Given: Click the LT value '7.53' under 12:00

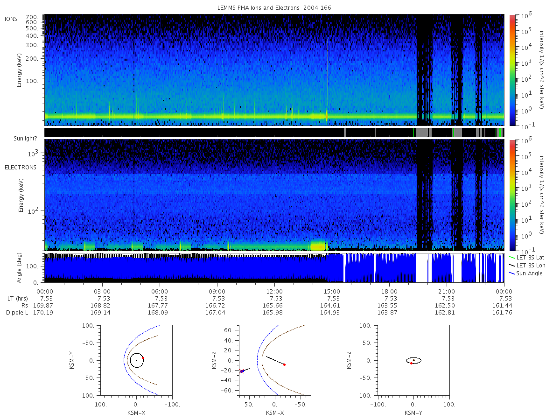Looking at the screenshot, I should click(x=276, y=299).
